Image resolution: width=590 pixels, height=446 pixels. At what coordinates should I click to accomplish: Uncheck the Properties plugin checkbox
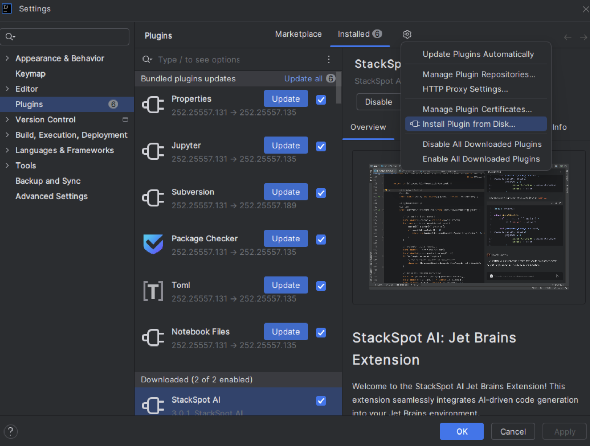pos(321,100)
